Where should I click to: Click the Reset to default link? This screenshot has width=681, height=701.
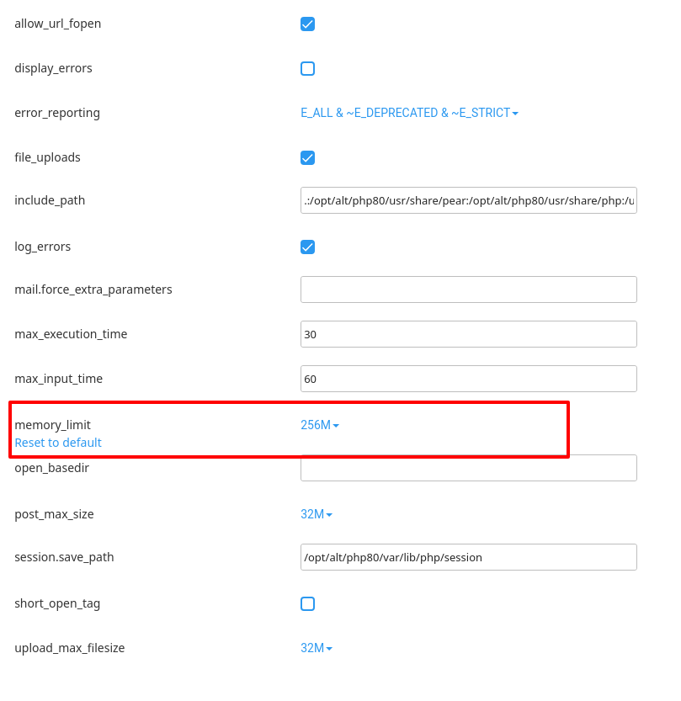point(58,443)
